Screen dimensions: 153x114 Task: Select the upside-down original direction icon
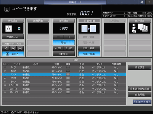tap(20, 48)
